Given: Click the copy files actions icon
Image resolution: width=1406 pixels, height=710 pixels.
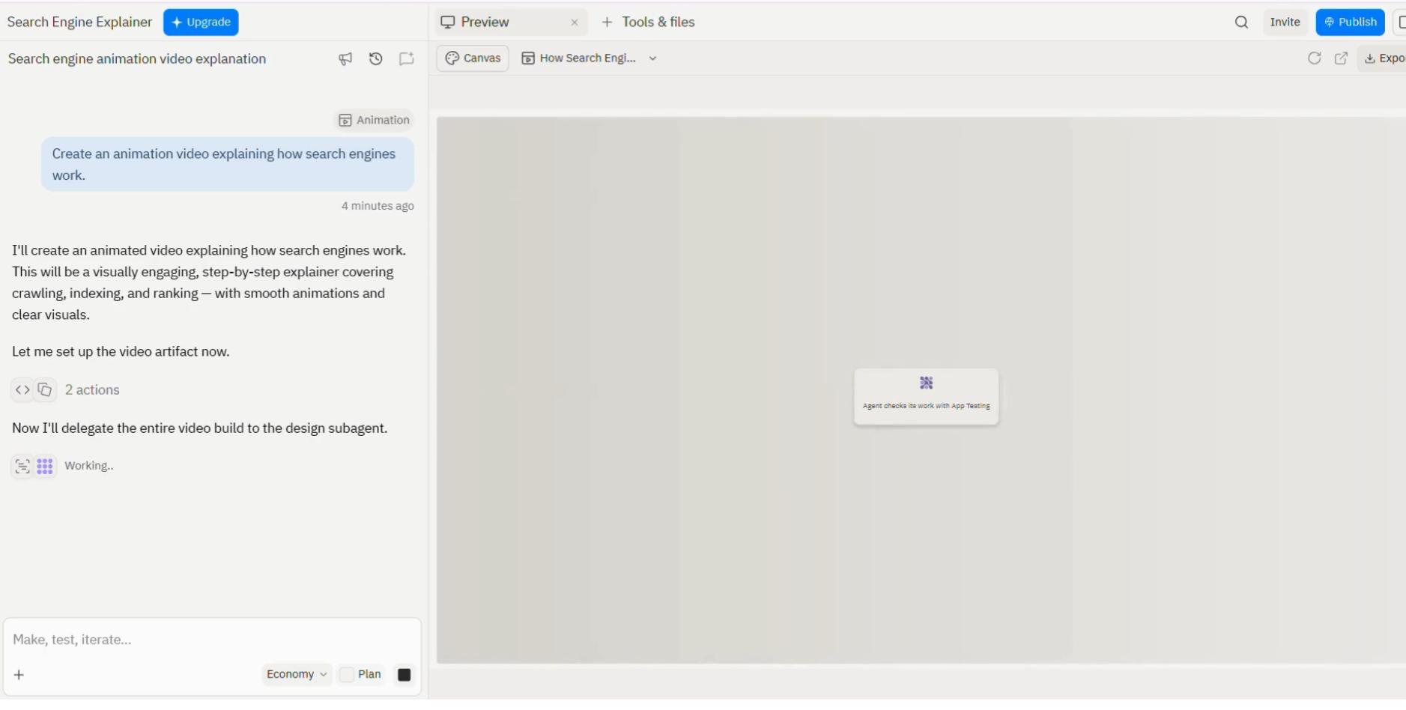Looking at the screenshot, I should coord(45,389).
